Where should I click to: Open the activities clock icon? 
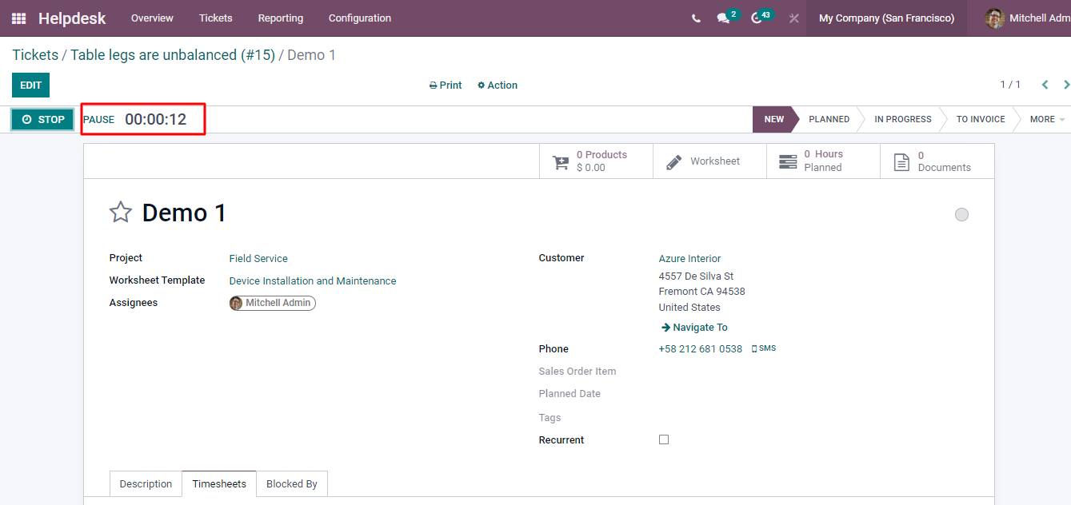pos(757,18)
